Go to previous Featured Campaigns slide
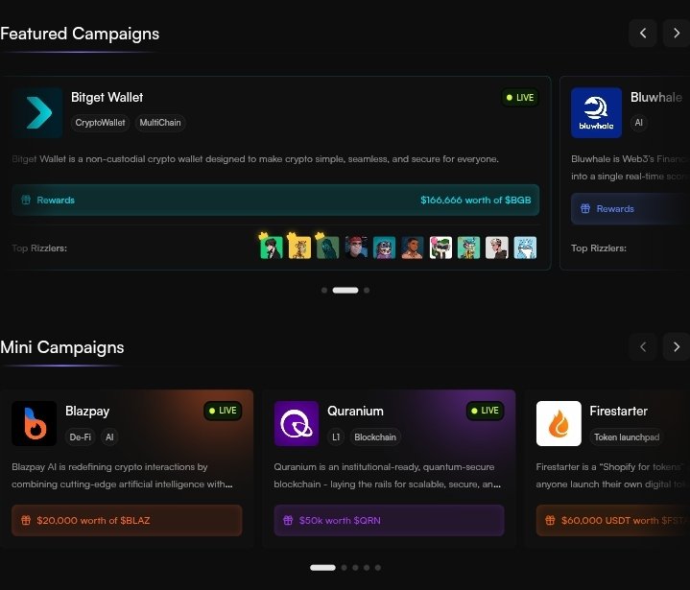 pos(643,33)
